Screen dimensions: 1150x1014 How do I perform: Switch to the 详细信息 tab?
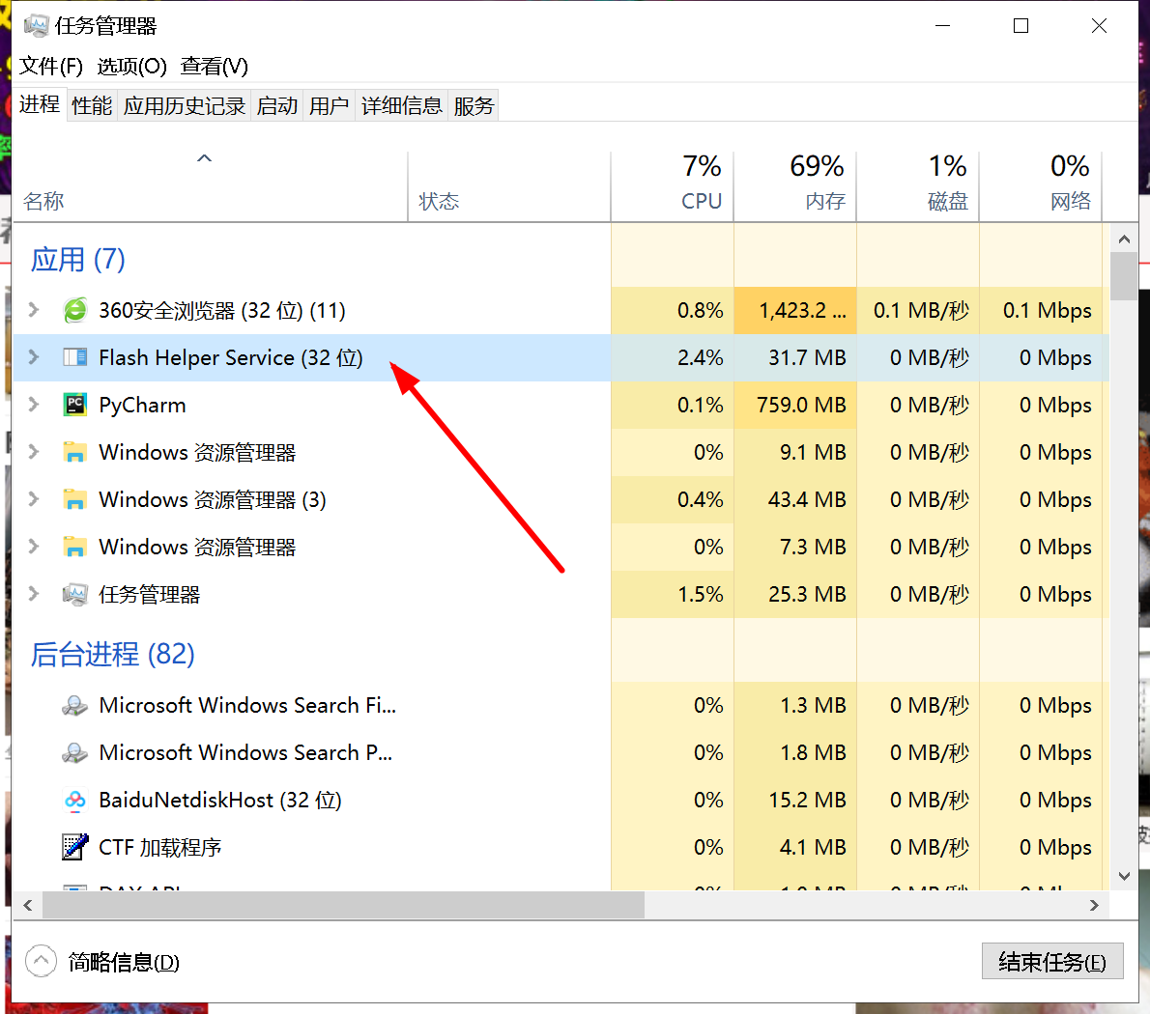(402, 106)
